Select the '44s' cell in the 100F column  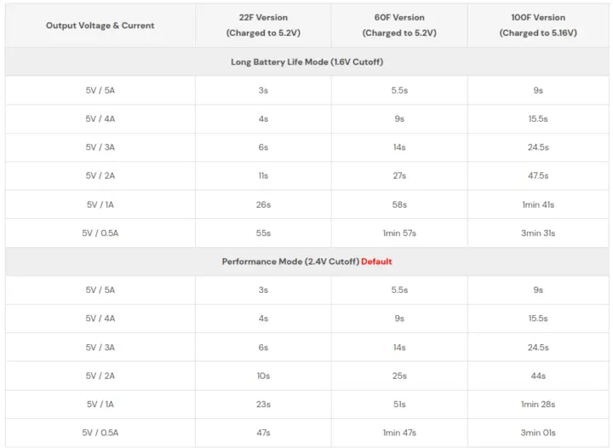(538, 376)
